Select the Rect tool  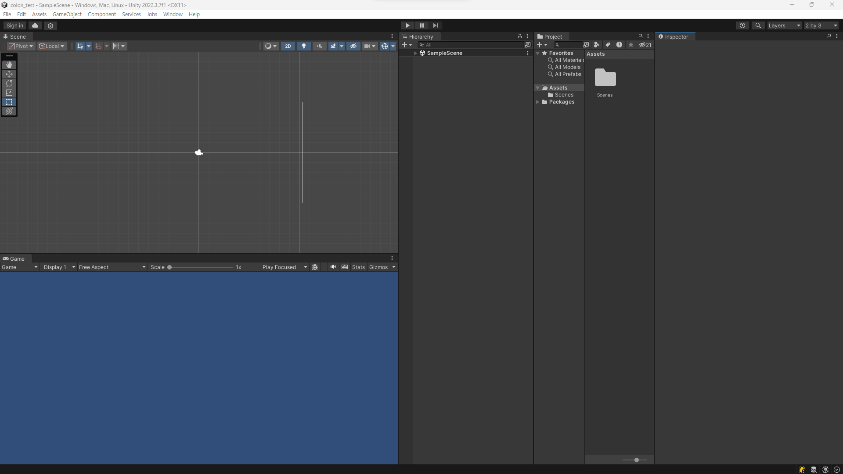coord(9,102)
